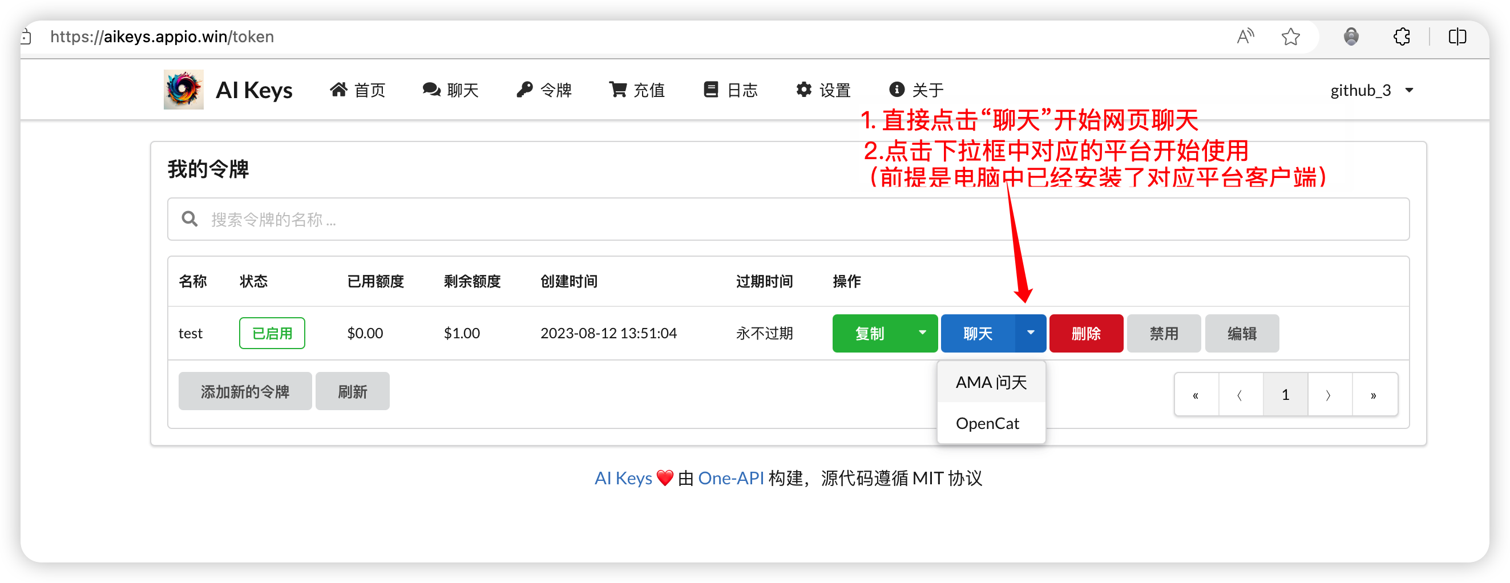Open the browser extensions icon
Viewport: 1510px width, 583px height.
click(x=1402, y=37)
